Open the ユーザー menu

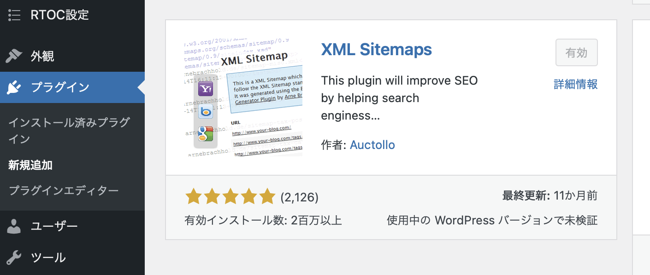pos(72,226)
